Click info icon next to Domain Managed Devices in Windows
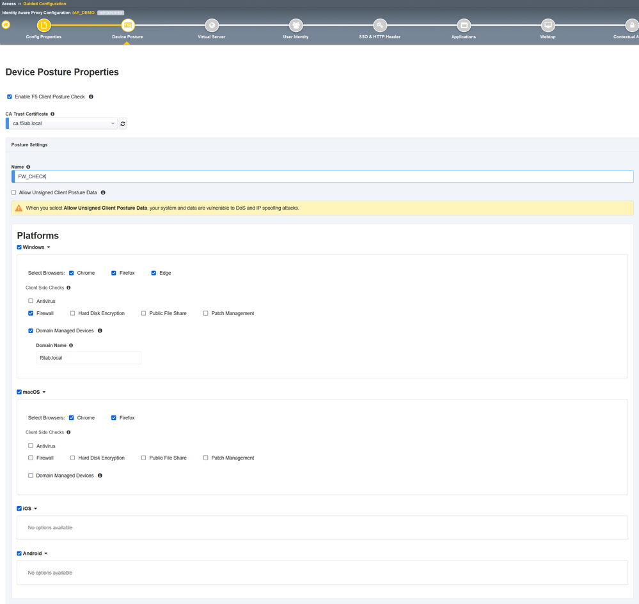Image resolution: width=639 pixels, height=604 pixels. [100, 331]
